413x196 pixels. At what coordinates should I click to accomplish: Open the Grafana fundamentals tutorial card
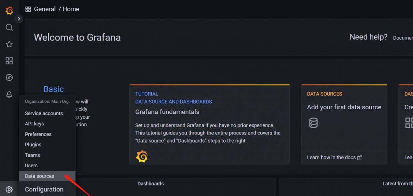167,112
